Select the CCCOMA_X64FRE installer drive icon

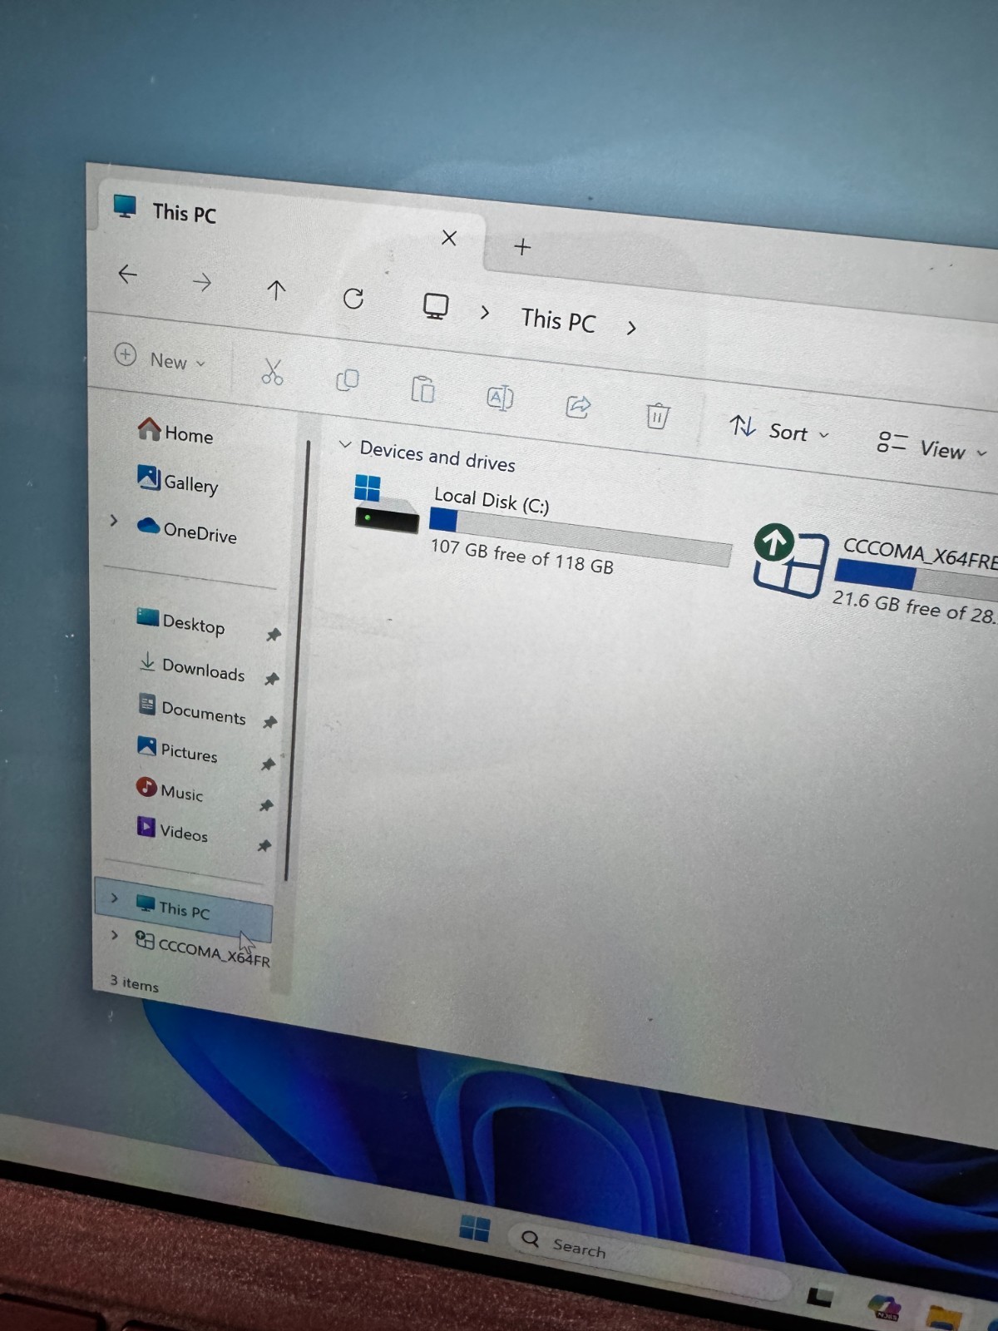pyautogui.click(x=790, y=561)
